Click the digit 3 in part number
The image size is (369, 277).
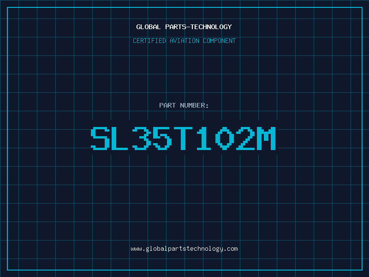[142, 138]
